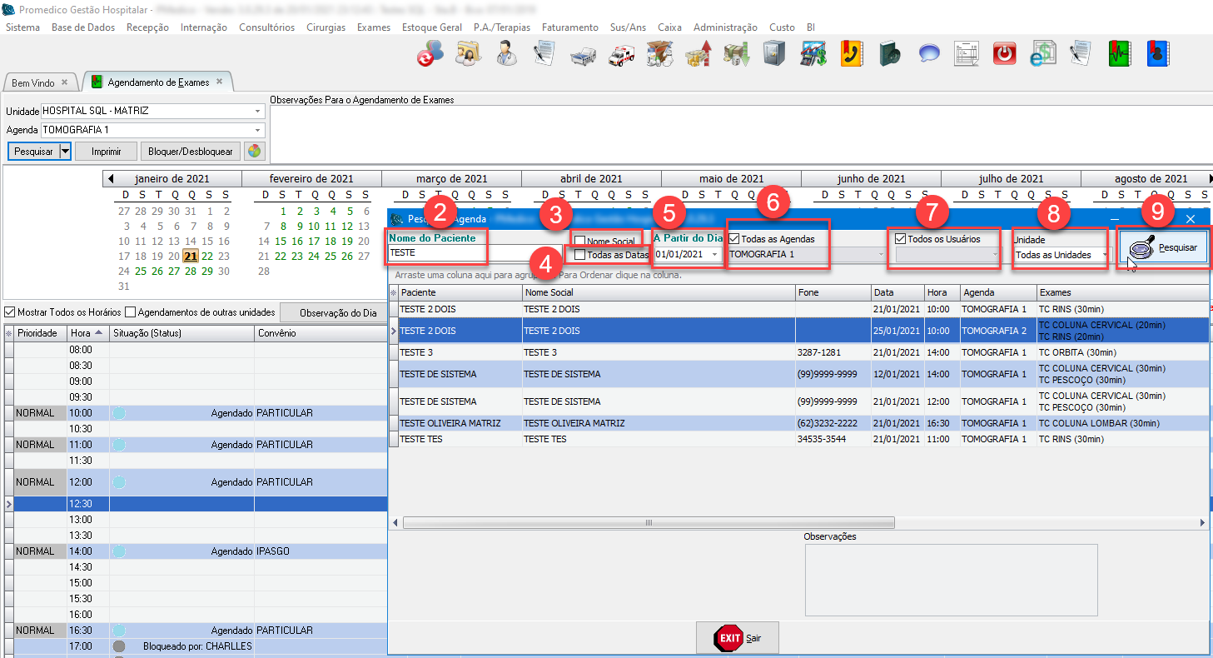Enable the Nome Social checkbox
This screenshot has height=658, width=1213.
point(580,242)
